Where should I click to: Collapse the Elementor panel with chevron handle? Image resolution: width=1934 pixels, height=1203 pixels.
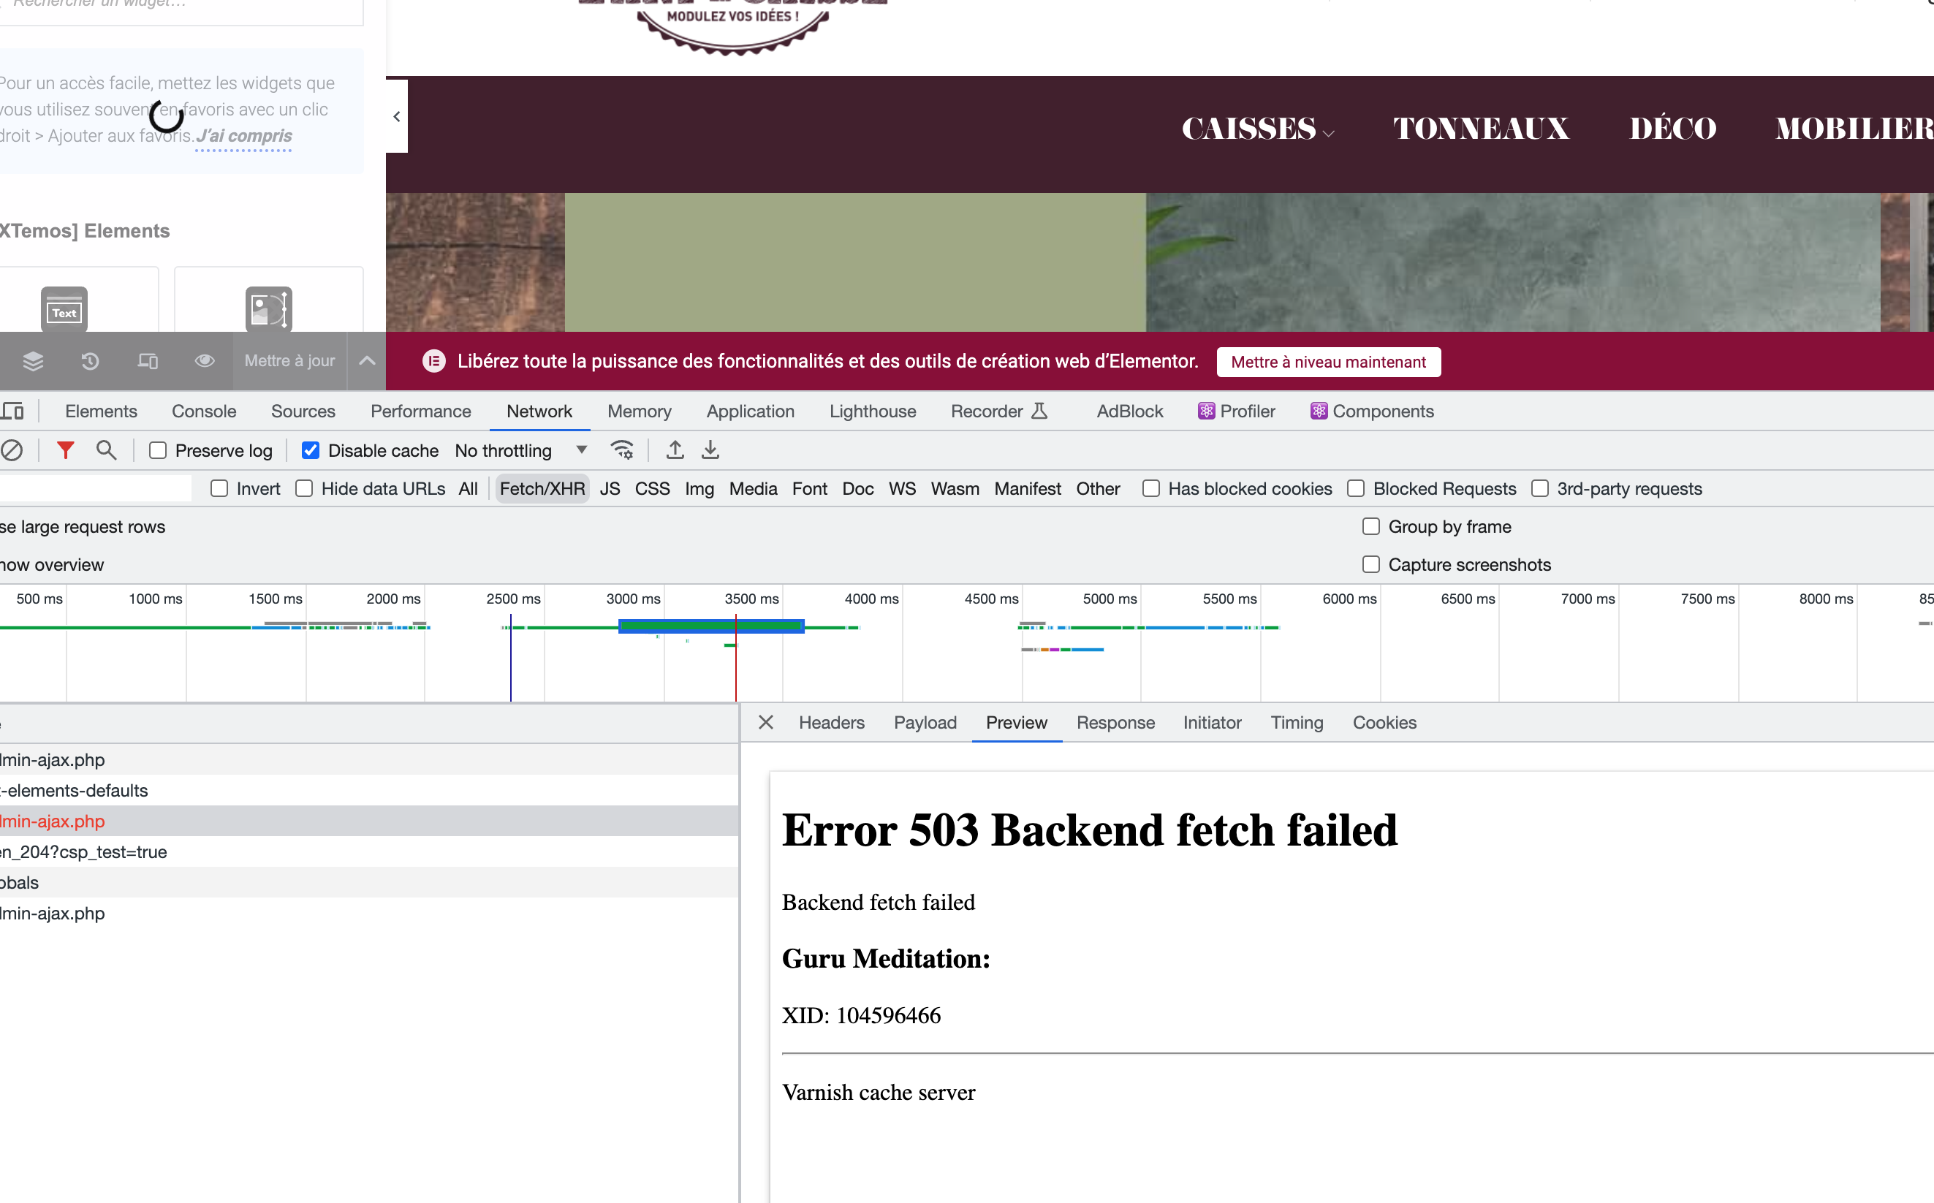[x=396, y=116]
